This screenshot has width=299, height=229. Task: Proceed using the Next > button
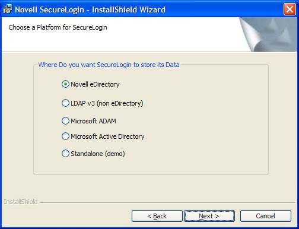[209, 216]
